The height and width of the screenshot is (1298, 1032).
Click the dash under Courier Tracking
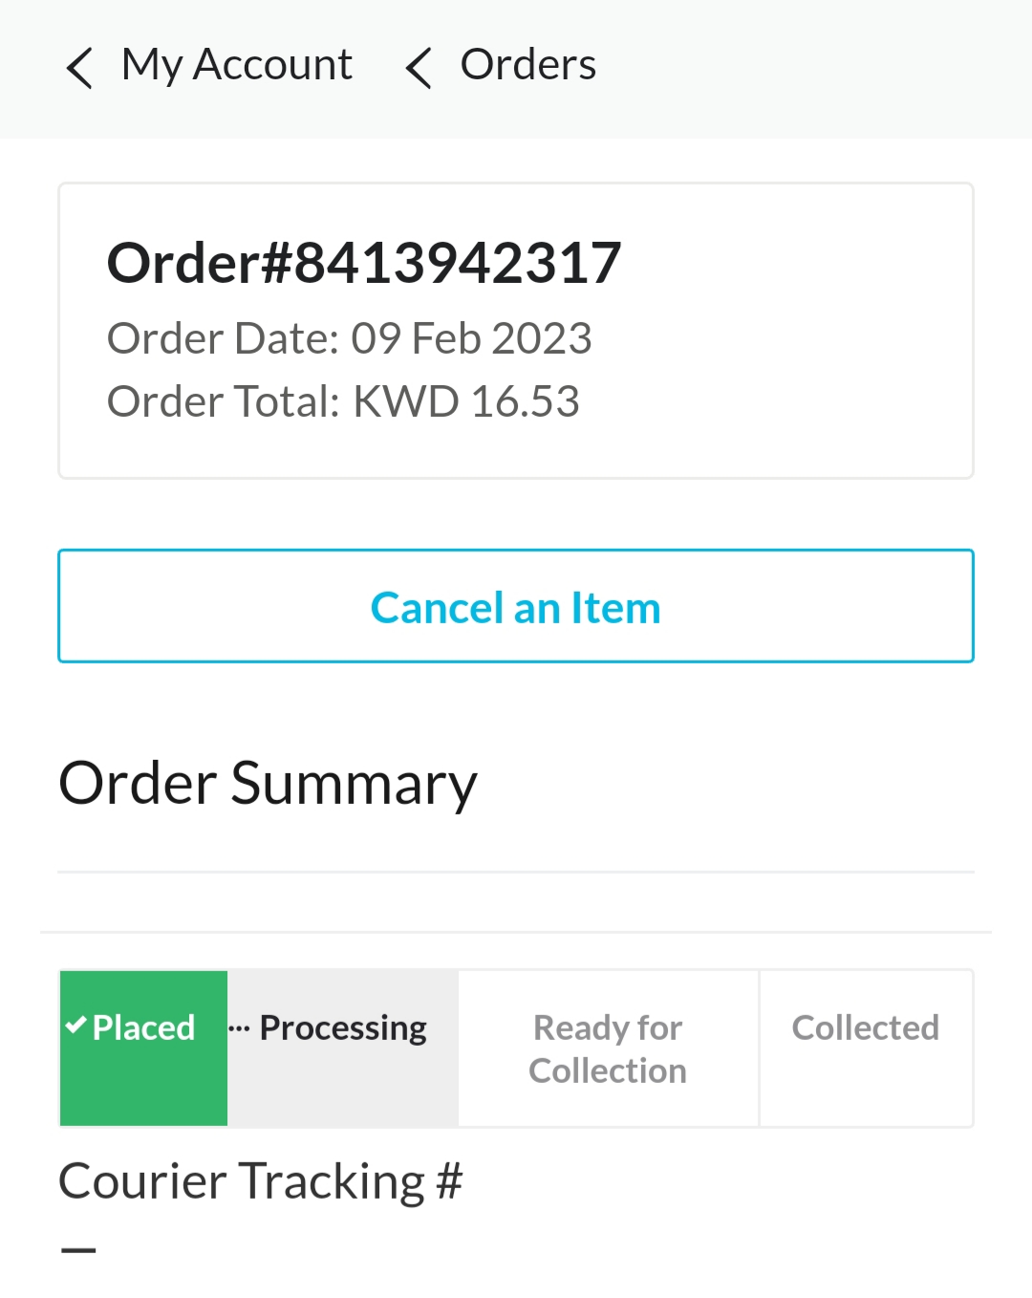(78, 1249)
